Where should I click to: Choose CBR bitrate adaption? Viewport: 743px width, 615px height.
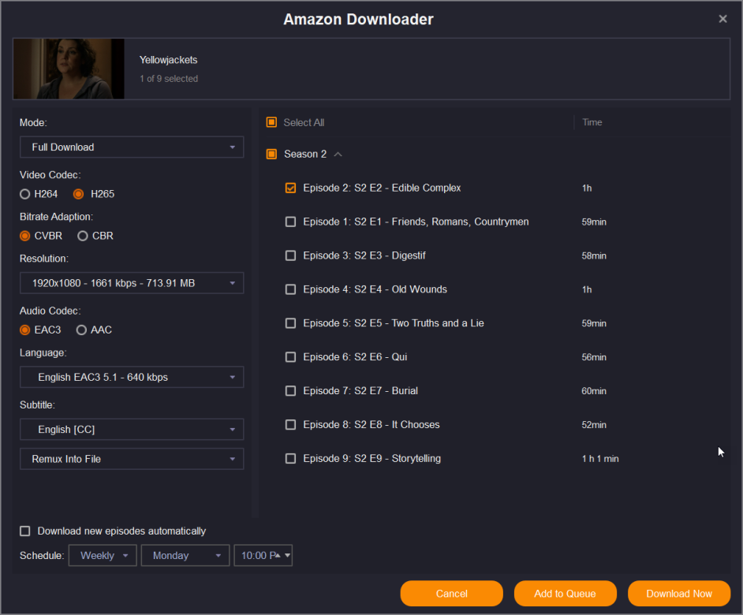[x=83, y=236]
